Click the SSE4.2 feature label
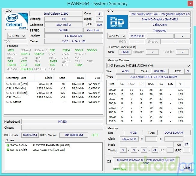The image size is (196, 176). pyautogui.click(x=39, y=54)
